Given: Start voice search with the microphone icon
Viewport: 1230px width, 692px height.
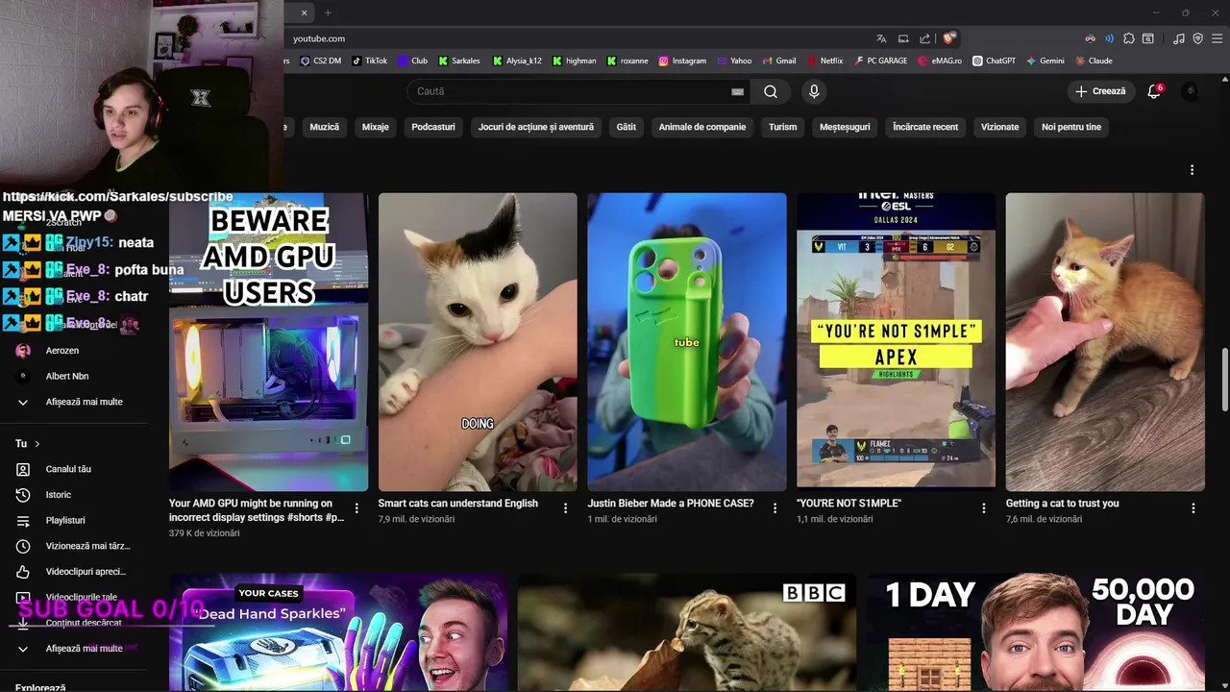Looking at the screenshot, I should point(814,91).
